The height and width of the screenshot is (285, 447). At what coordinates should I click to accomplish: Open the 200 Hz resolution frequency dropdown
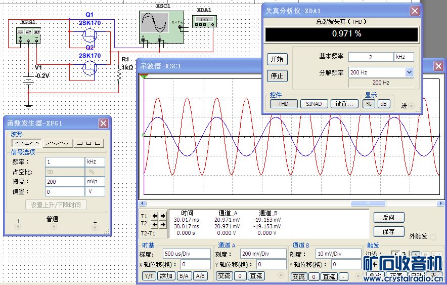(x=409, y=72)
